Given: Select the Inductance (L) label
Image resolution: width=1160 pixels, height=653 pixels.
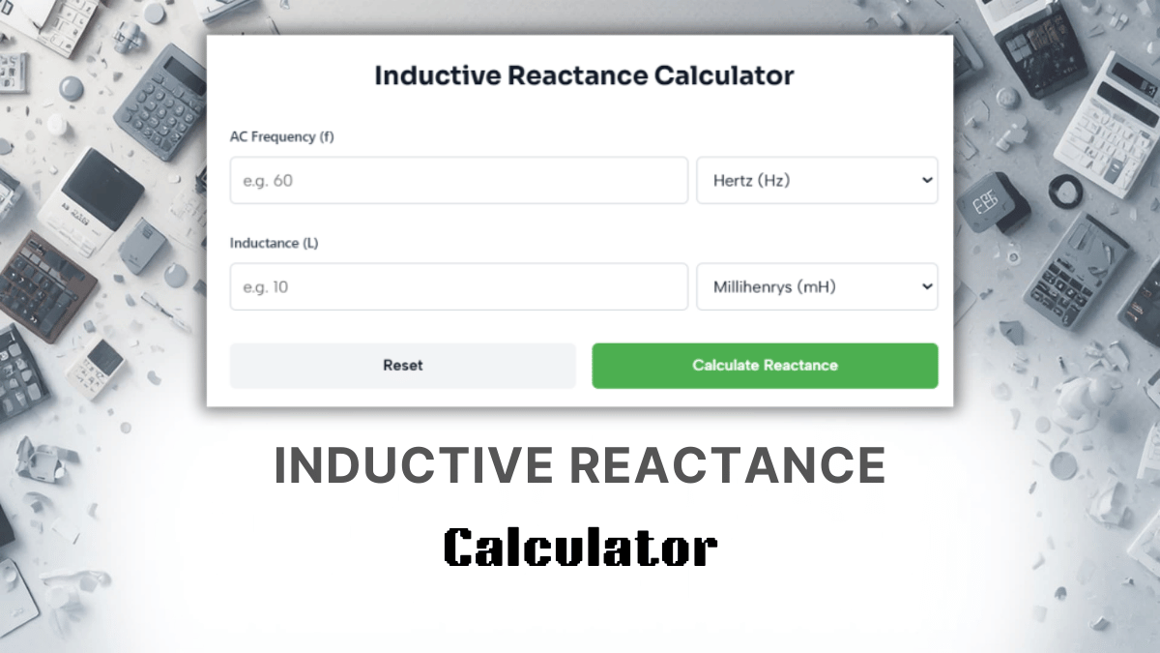Looking at the screenshot, I should (x=274, y=243).
